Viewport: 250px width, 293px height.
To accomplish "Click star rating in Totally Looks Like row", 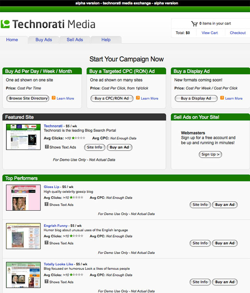I will (x=77, y=275).
